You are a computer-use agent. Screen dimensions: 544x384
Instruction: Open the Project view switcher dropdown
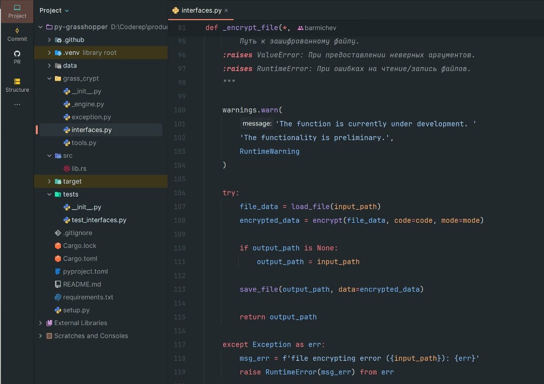pyautogui.click(x=54, y=10)
